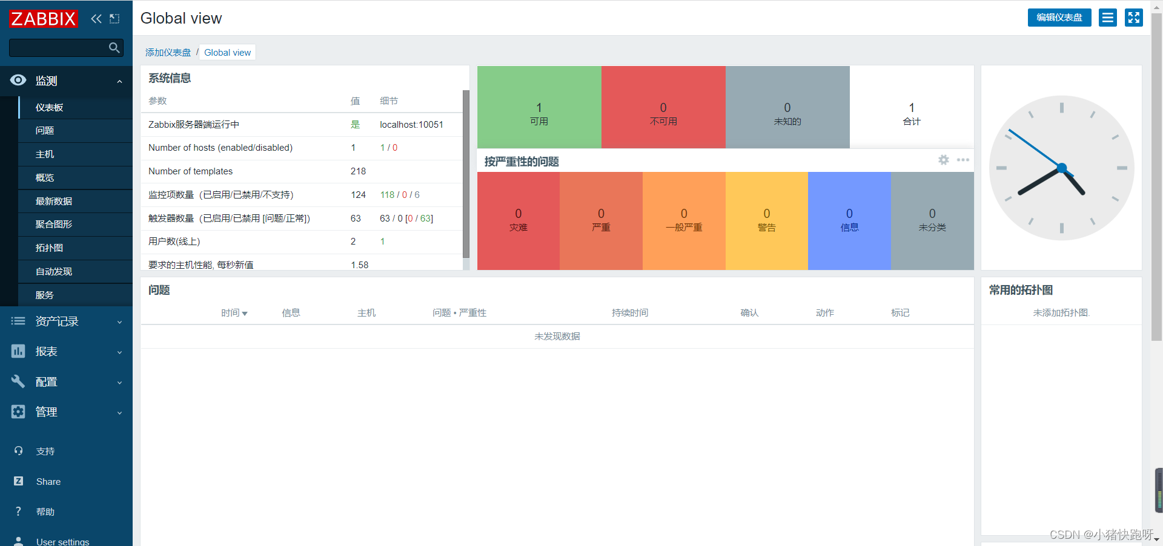This screenshot has height=546, width=1163.
Task: Click the search magnifier icon
Action: click(x=114, y=47)
